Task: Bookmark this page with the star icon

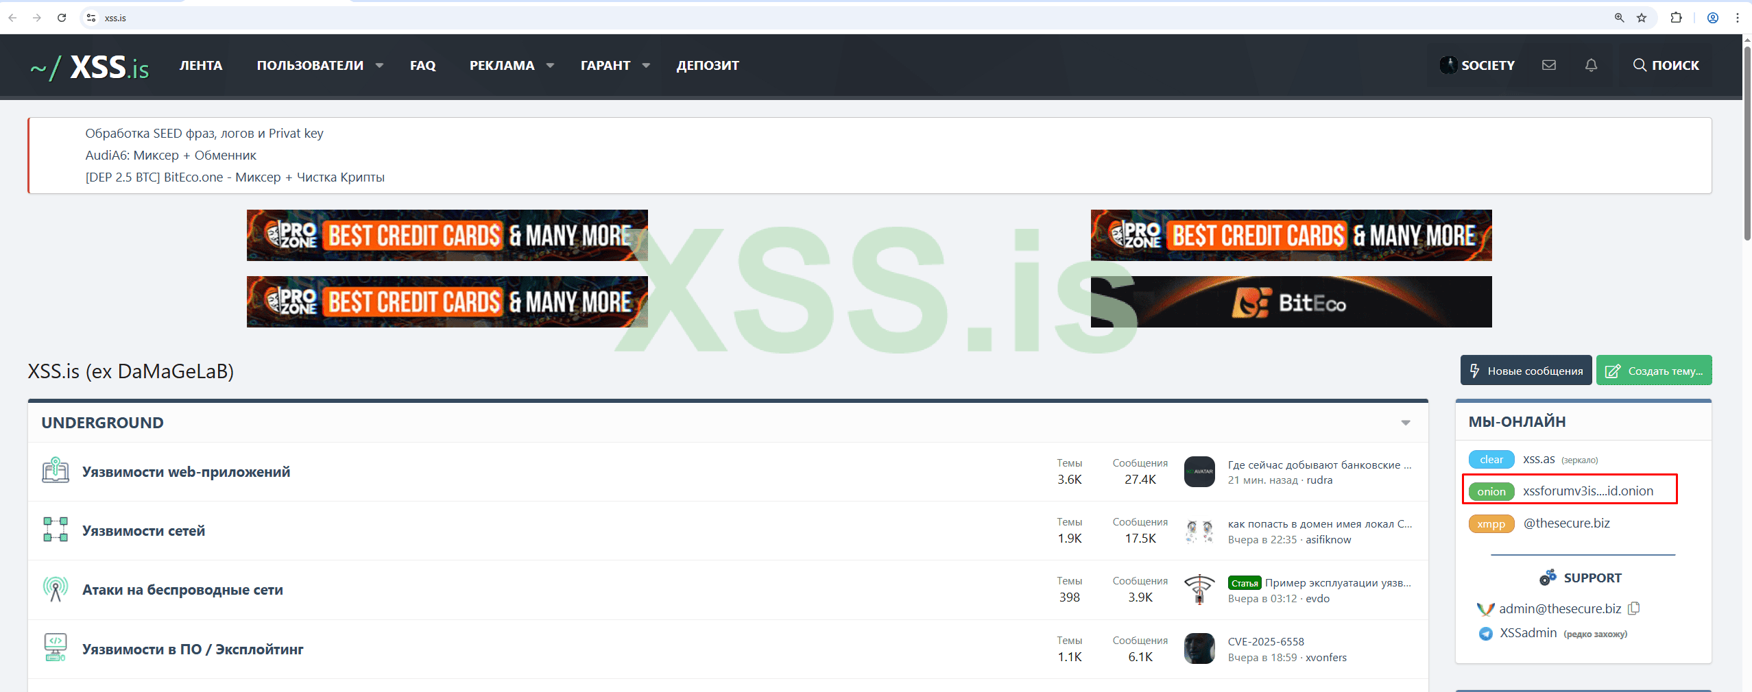Action: coord(1642,18)
